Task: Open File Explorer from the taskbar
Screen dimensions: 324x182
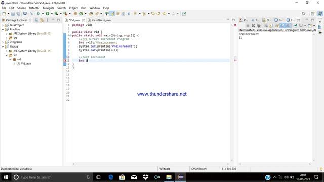Action: (169, 177)
